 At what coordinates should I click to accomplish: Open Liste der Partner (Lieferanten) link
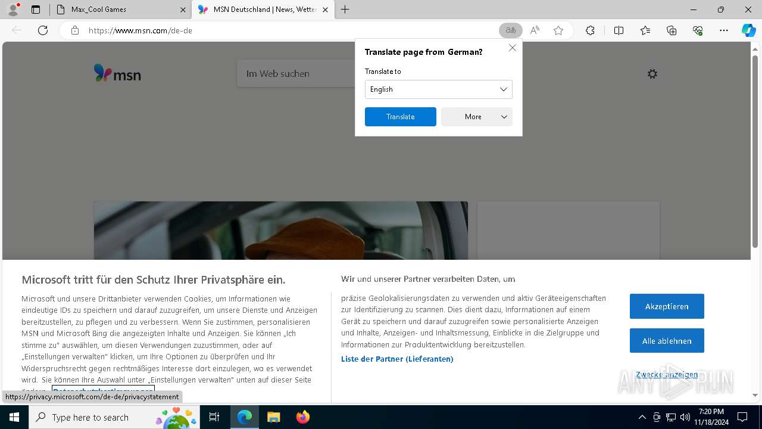tap(397, 359)
